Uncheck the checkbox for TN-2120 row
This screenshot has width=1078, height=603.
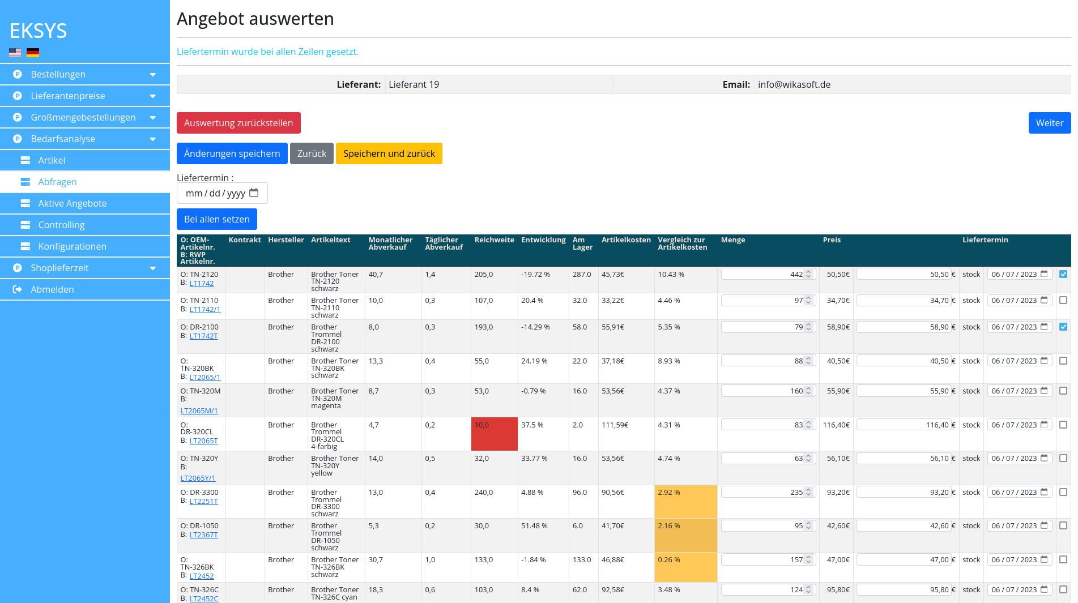coord(1063,274)
